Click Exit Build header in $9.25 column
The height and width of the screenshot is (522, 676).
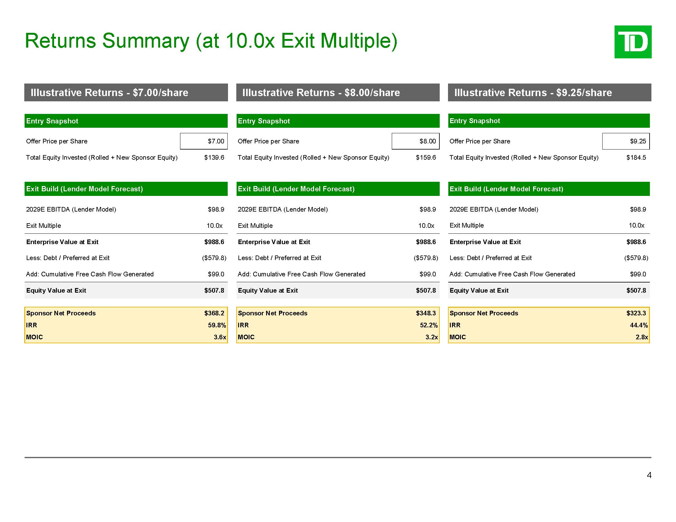pos(549,189)
